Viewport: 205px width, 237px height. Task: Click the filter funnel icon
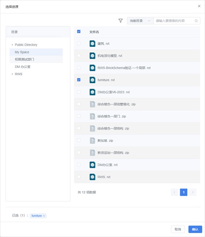(x=120, y=21)
